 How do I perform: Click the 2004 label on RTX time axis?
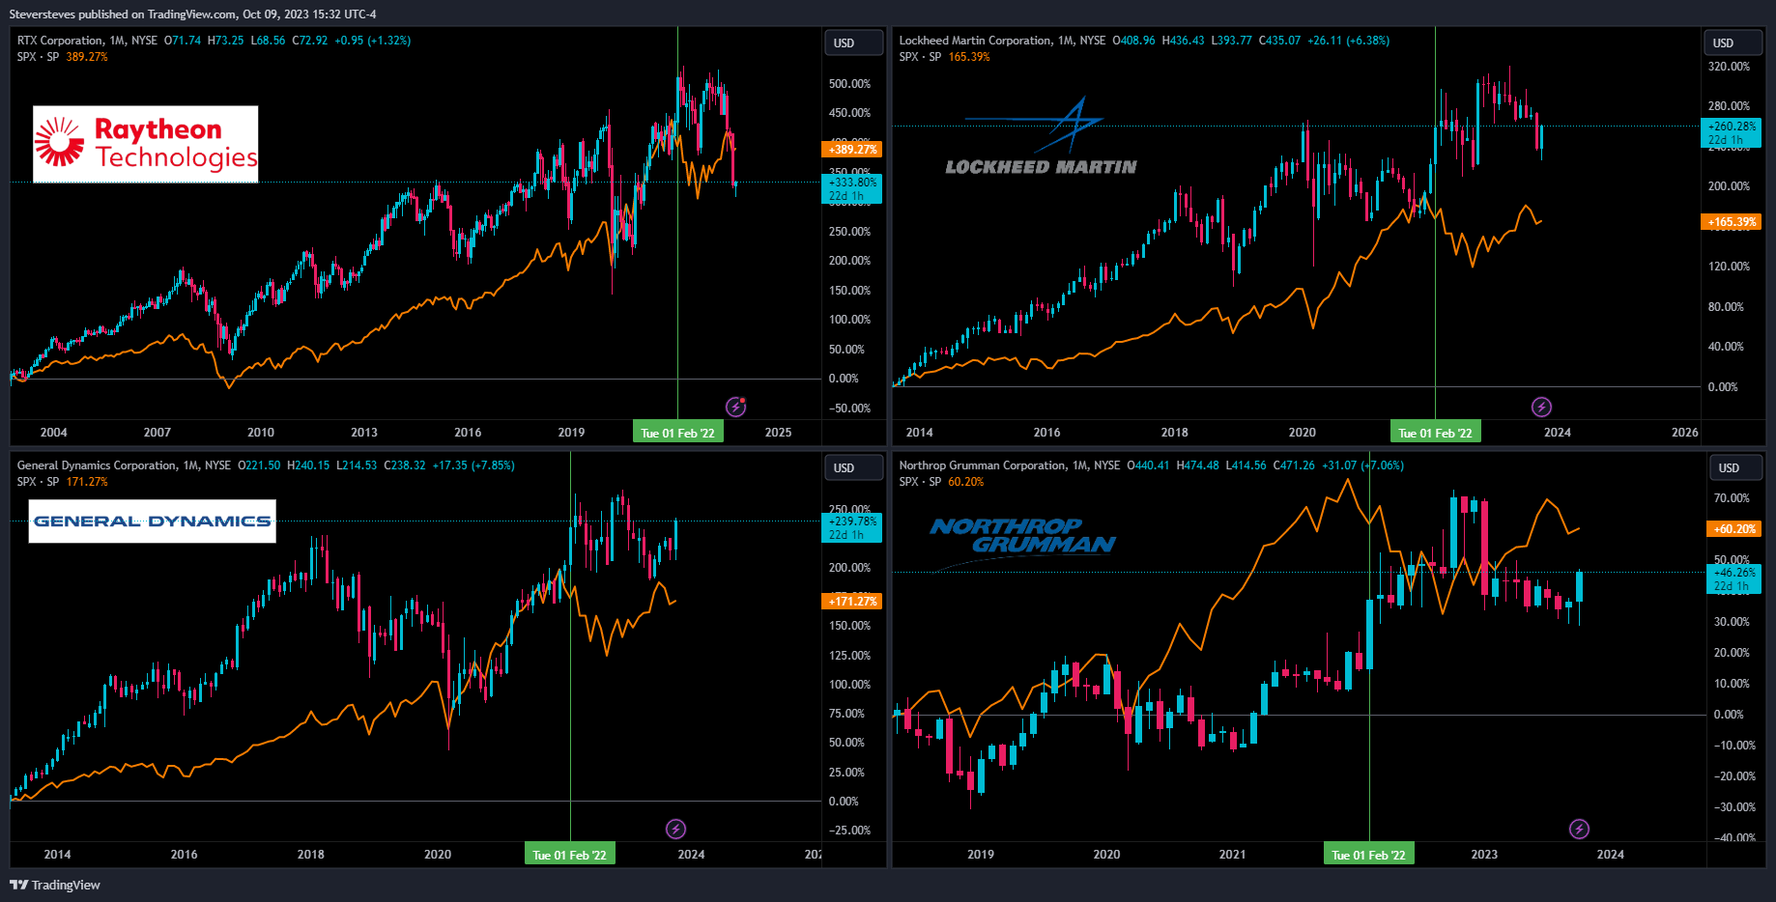54,433
